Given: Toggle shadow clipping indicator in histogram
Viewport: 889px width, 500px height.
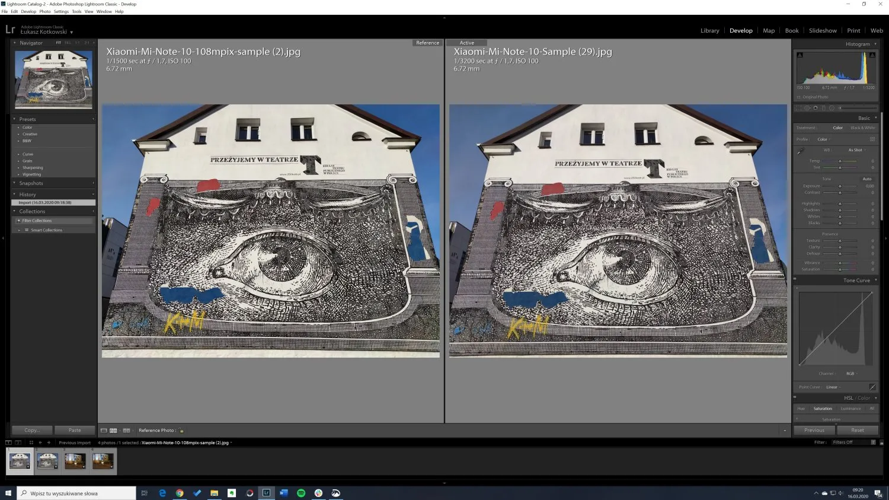Looking at the screenshot, I should [x=800, y=55].
